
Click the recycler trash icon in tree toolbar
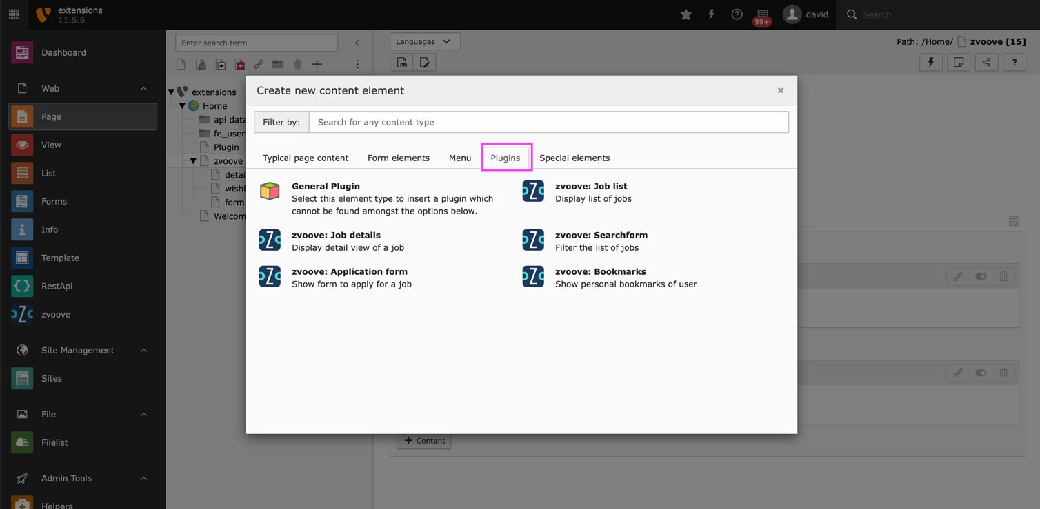[298, 64]
